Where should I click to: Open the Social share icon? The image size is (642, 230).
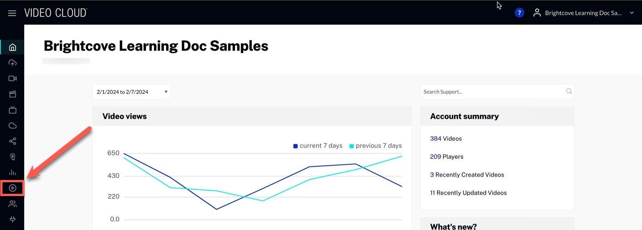pos(13,141)
